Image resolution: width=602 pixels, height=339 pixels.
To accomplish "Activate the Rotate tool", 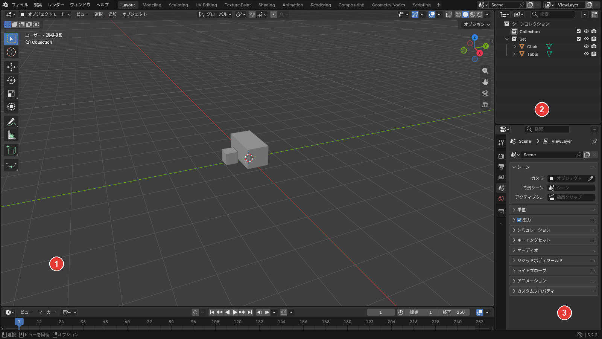I will pyautogui.click(x=11, y=80).
